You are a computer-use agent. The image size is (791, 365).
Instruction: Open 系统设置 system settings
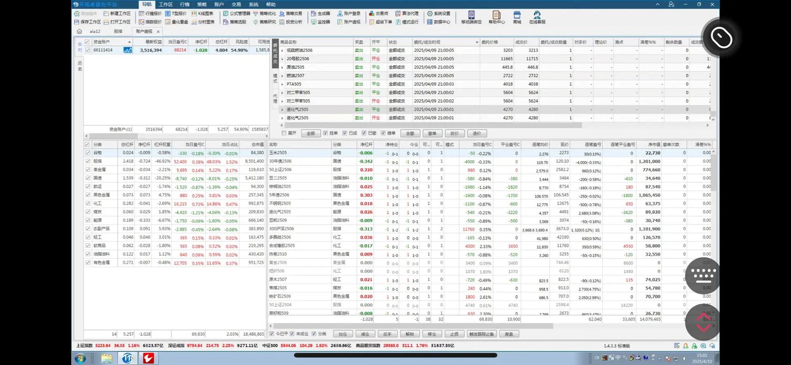[x=439, y=14]
